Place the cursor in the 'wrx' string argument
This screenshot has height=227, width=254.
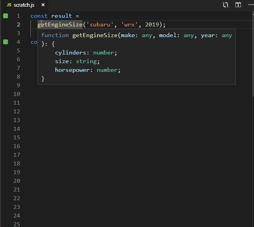[x=130, y=24]
